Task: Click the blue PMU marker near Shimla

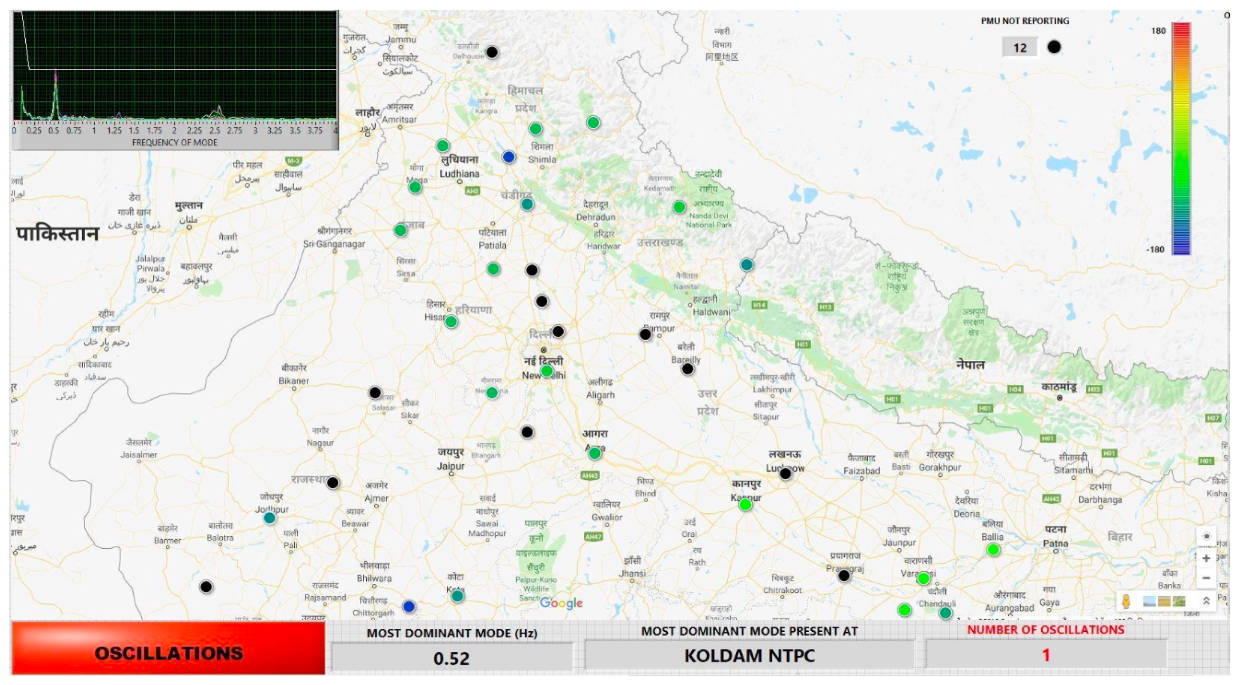Action: click(x=508, y=157)
